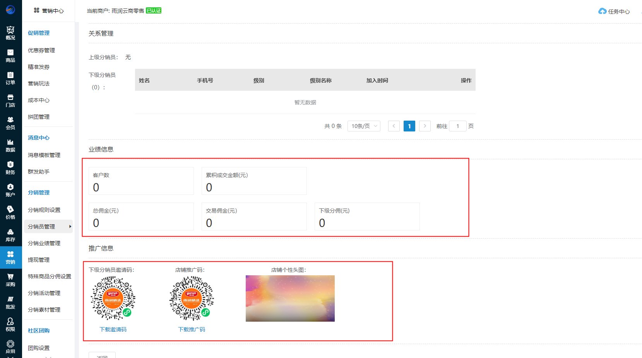Open the 财务 finance section

(x=10, y=167)
